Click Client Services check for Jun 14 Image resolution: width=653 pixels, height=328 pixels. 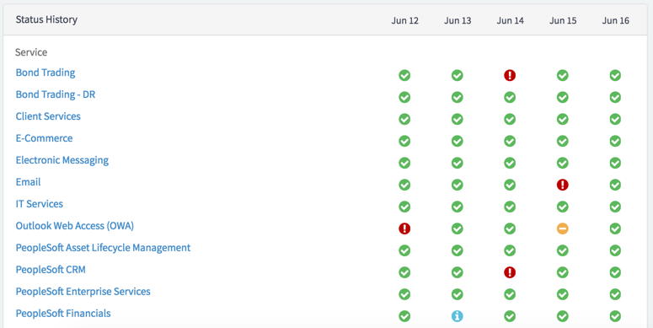(x=510, y=119)
